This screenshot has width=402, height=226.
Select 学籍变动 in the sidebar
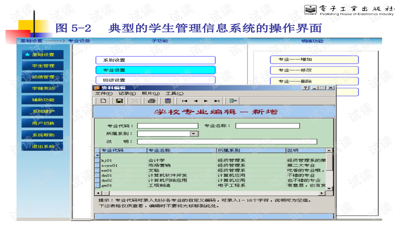coord(43,88)
